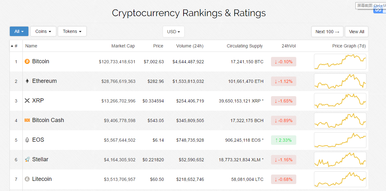Click the Stellar rocket icon
The image size is (386, 191).
pyautogui.click(x=27, y=159)
